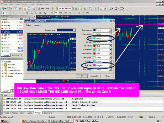Click the white swatch of Foreground

[x=94, y=34]
